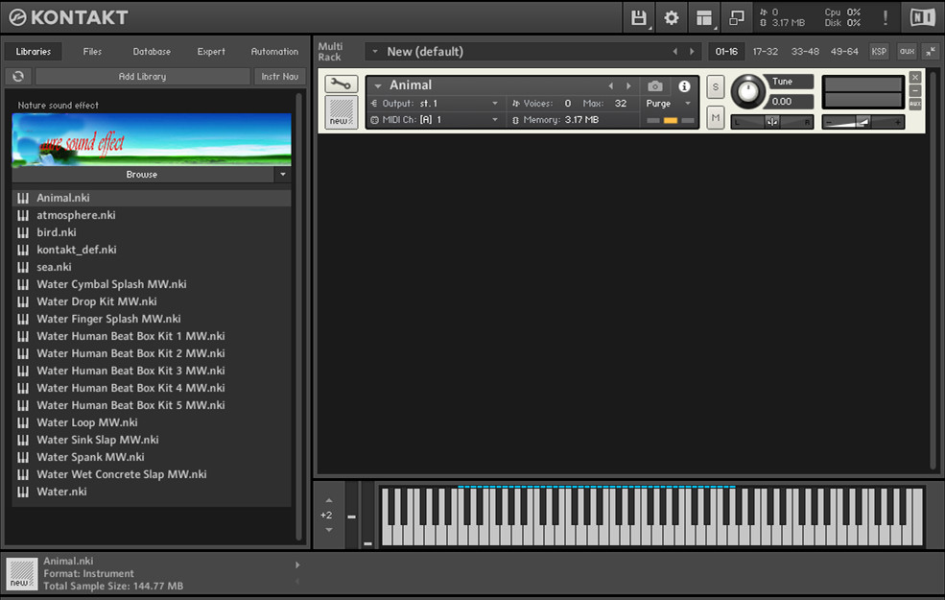945x600 pixels.
Task: Click the panic exclamation mark icon
Action: click(885, 17)
